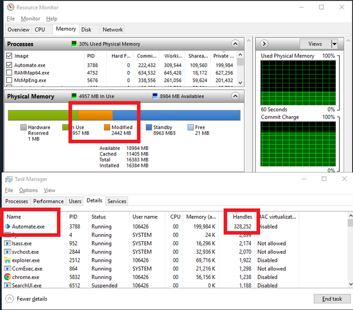The height and width of the screenshot is (310, 353).
Task: Collapse the Physical Memory section
Action: (x=235, y=96)
